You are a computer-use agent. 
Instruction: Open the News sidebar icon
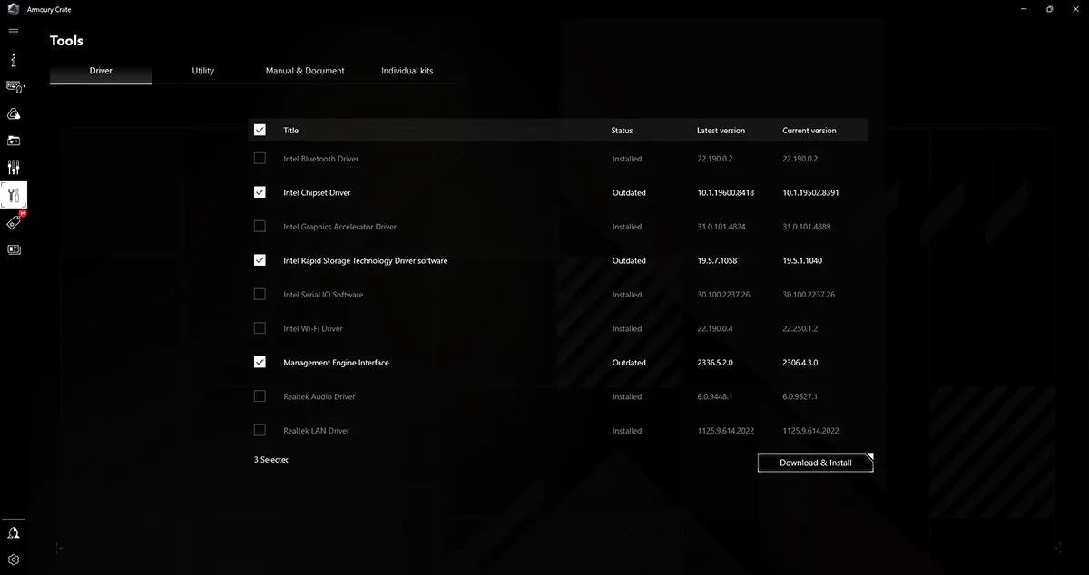[x=14, y=249]
